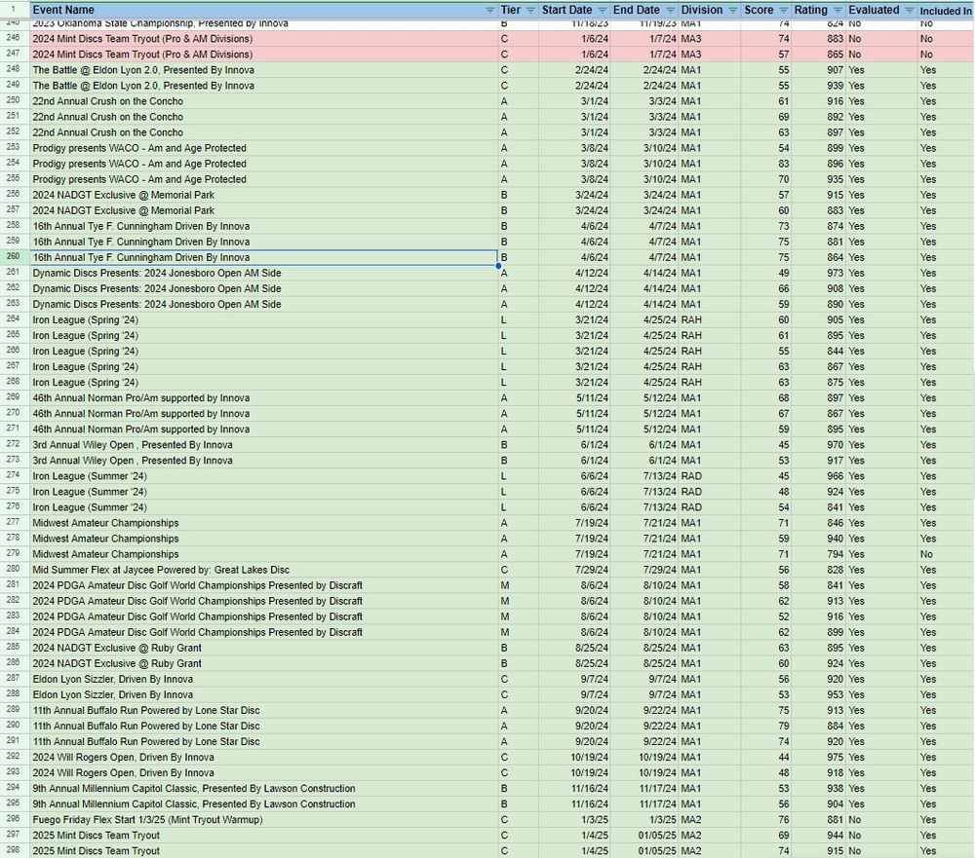Select the Evaluated 'Yes' cell in row 272

881,445
